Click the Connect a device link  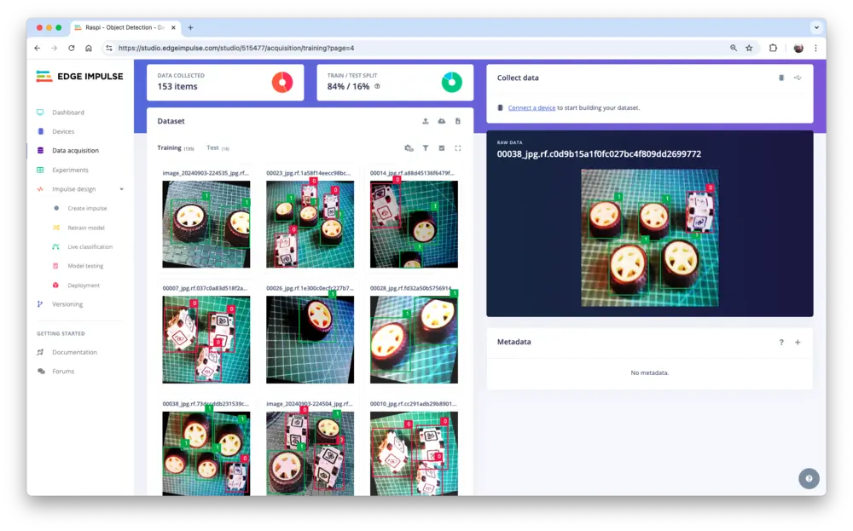pos(531,108)
